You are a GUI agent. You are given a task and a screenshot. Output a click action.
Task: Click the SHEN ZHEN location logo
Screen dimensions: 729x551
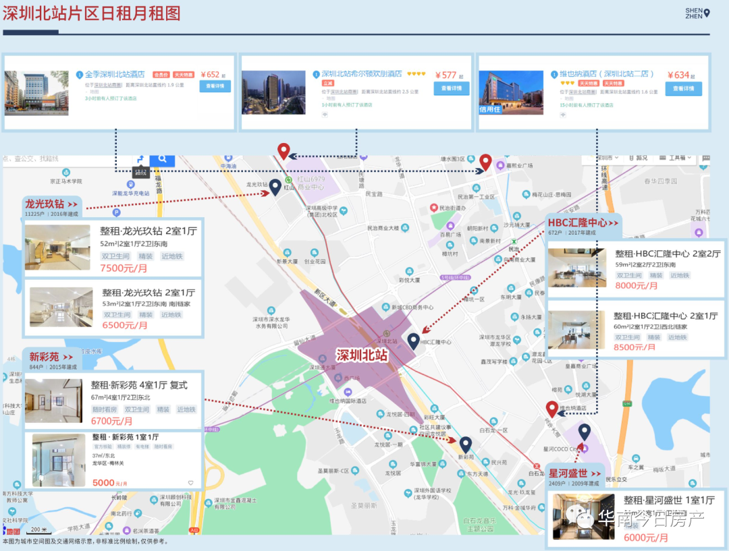697,13
